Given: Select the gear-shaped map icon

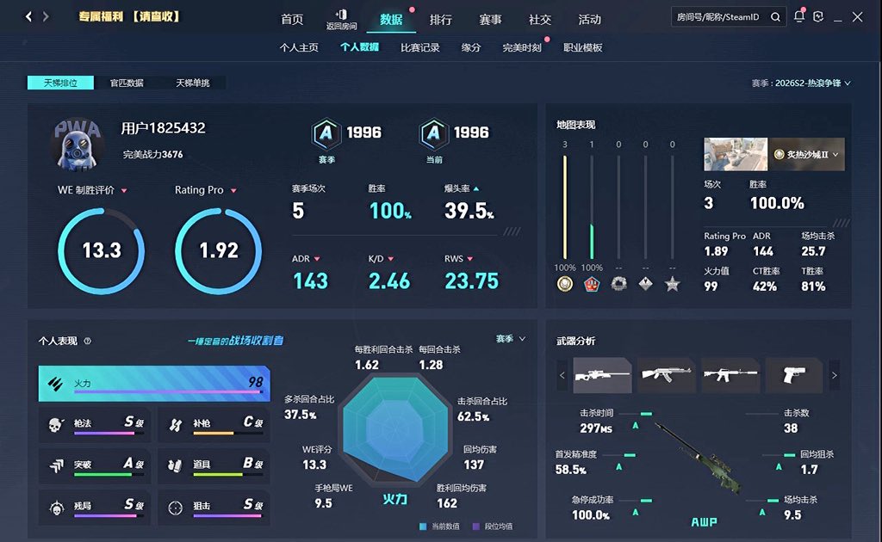Looking at the screenshot, I should [618, 284].
